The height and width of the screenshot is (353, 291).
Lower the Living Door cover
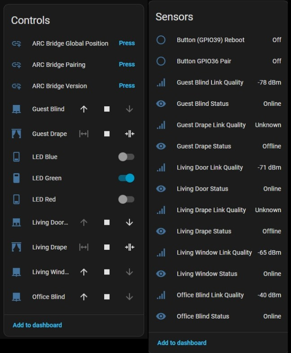(x=129, y=222)
